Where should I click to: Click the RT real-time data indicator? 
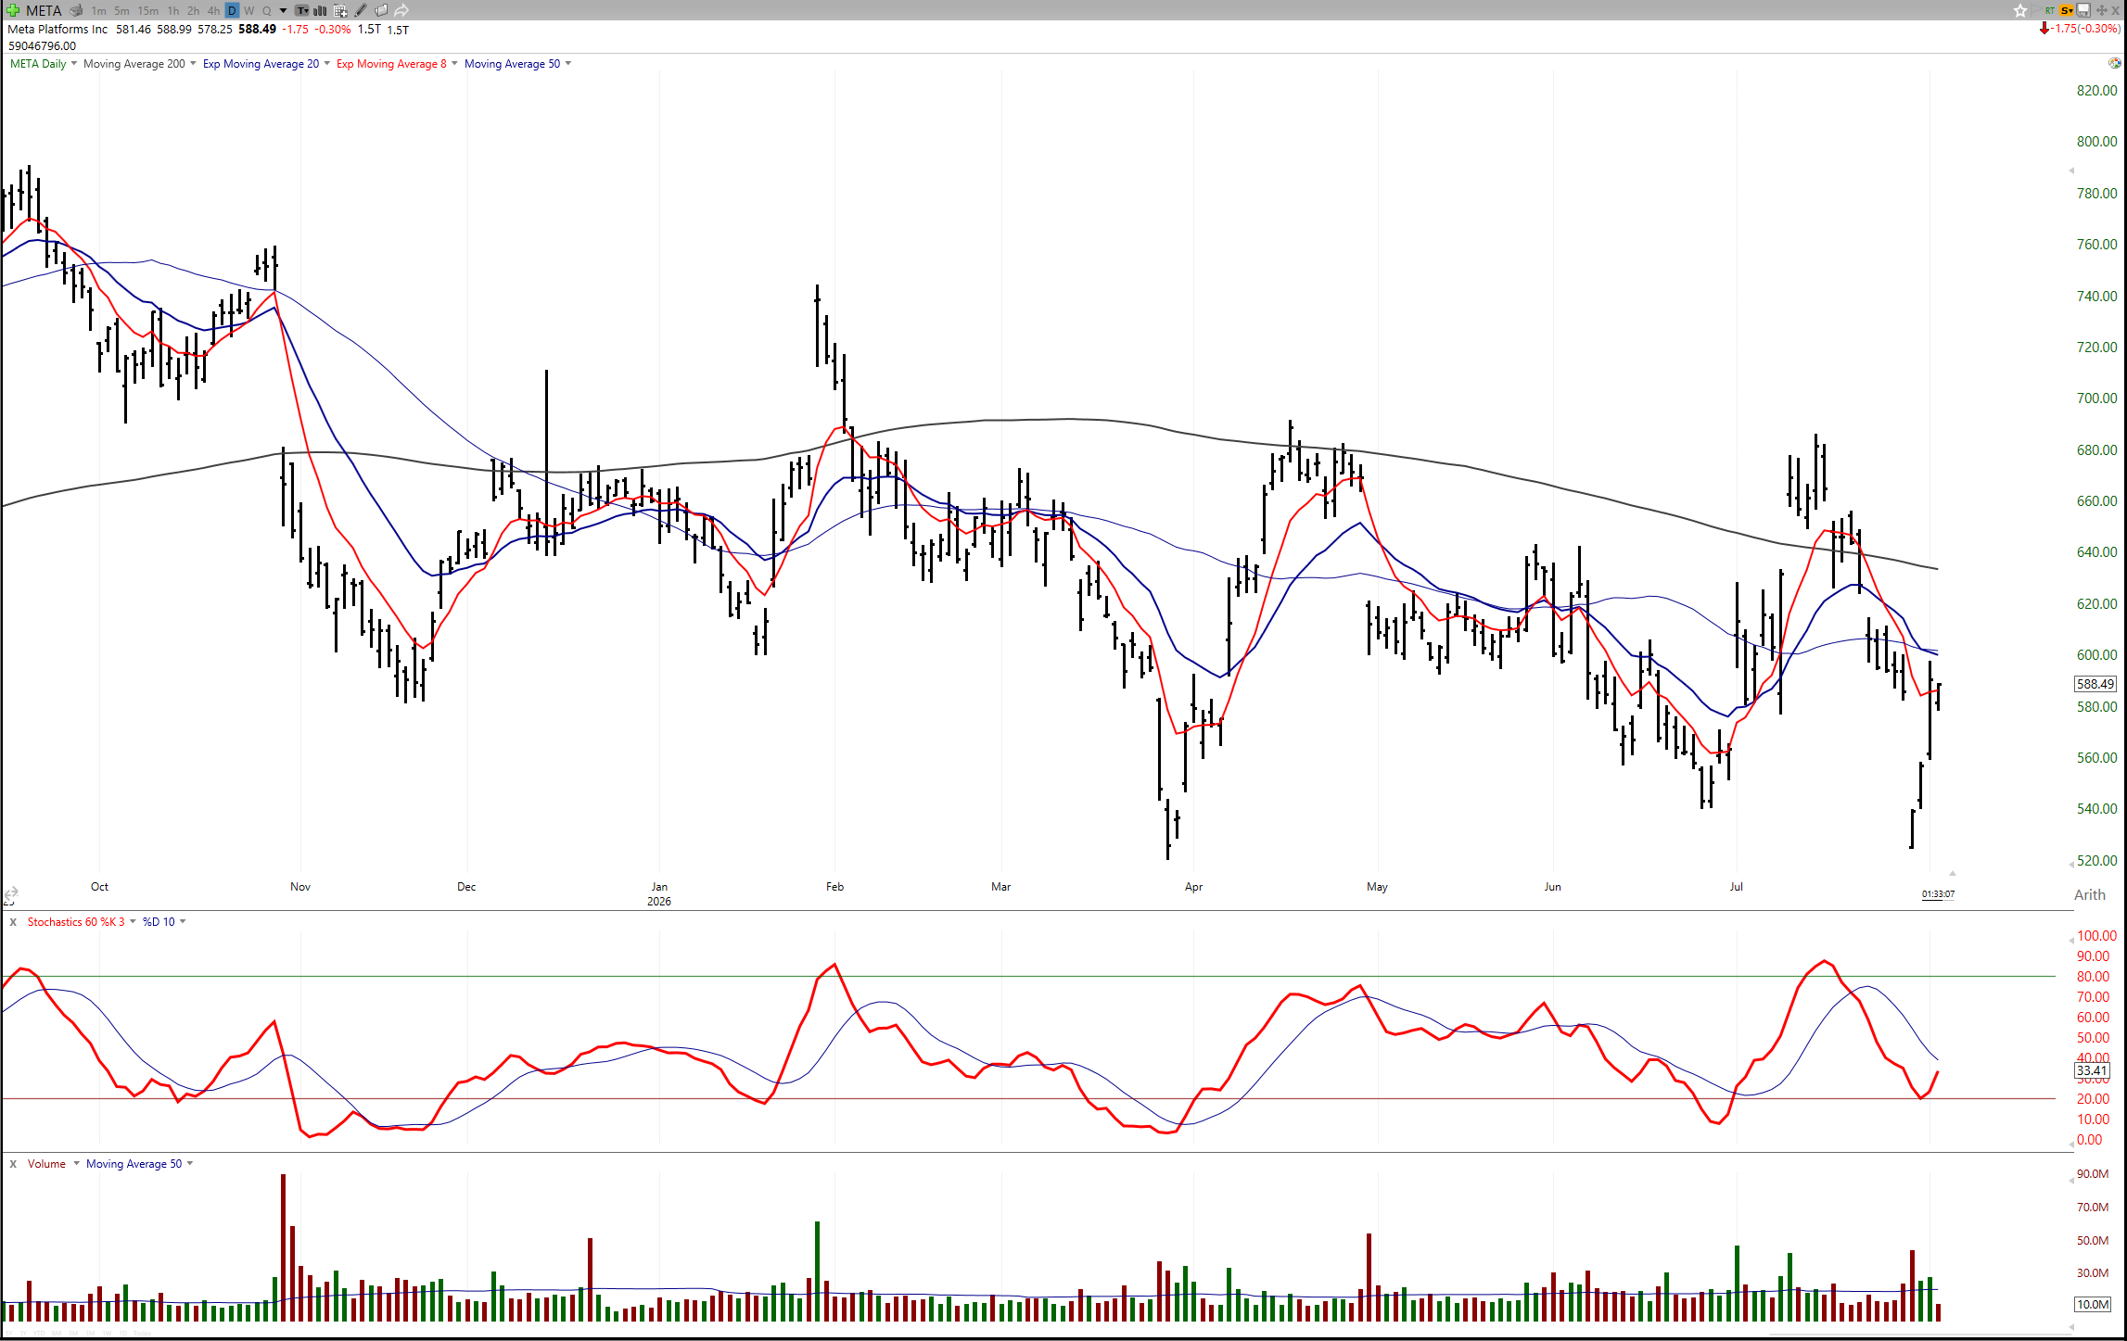(x=2049, y=10)
